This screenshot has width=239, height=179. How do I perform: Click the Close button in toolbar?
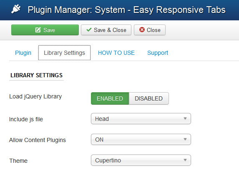pos(150,30)
